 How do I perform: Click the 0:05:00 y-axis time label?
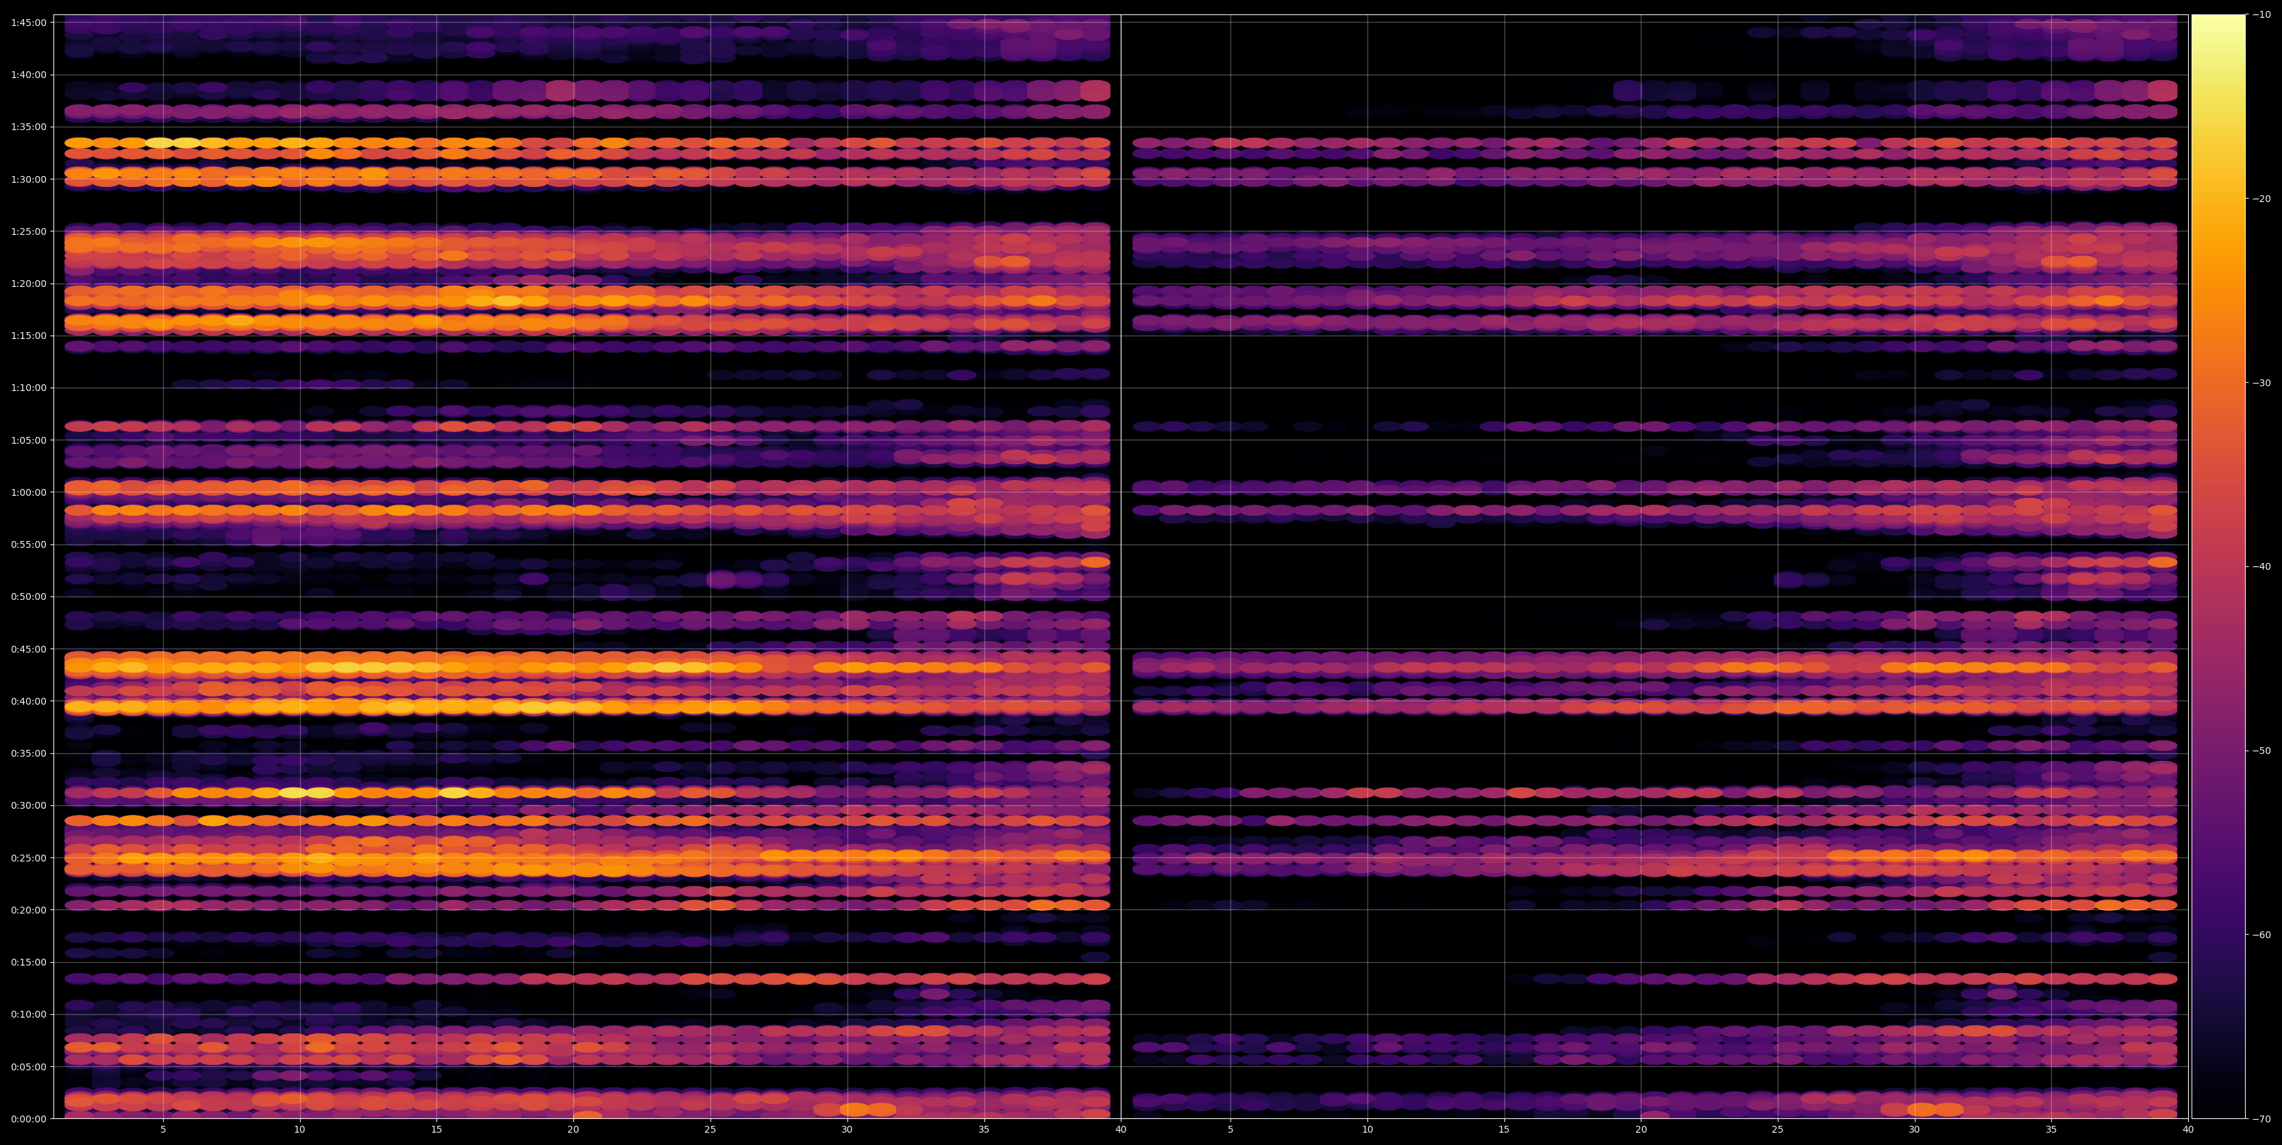click(28, 1066)
